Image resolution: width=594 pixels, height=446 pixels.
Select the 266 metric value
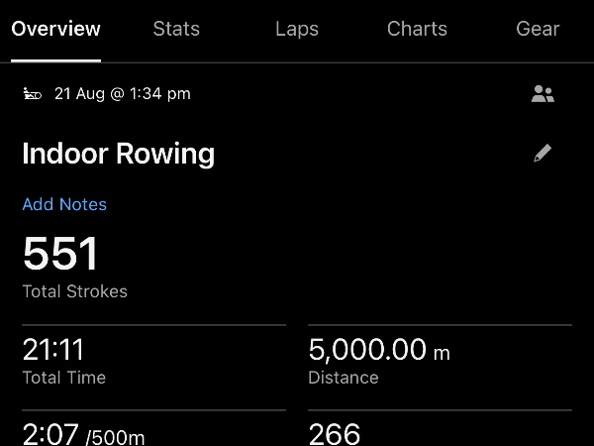point(335,435)
